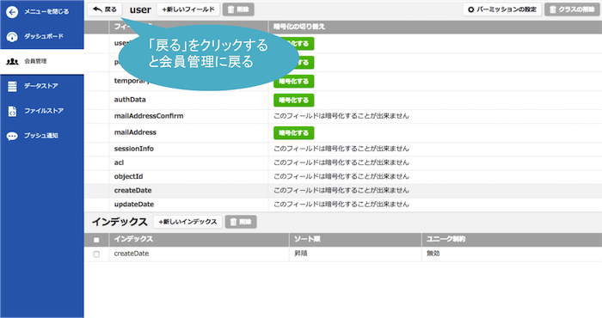This screenshot has height=318, width=602.
Task: Click the 会員管理 people icon
Action: (12, 61)
